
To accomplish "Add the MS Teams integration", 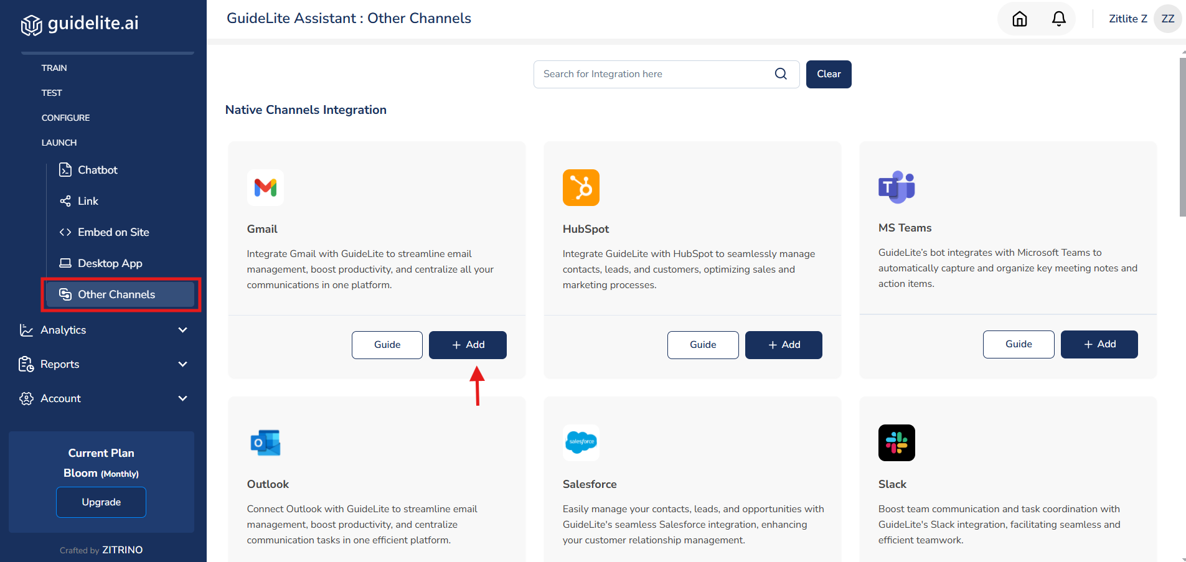I will 1099,344.
